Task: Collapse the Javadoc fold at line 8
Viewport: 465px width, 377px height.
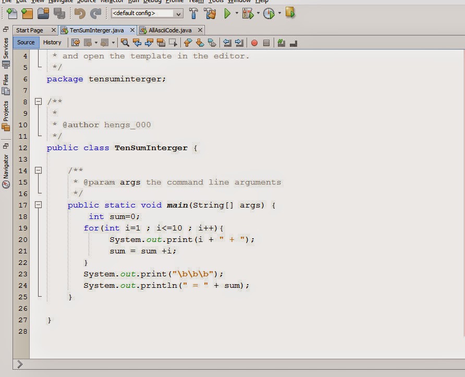Action: coord(38,102)
